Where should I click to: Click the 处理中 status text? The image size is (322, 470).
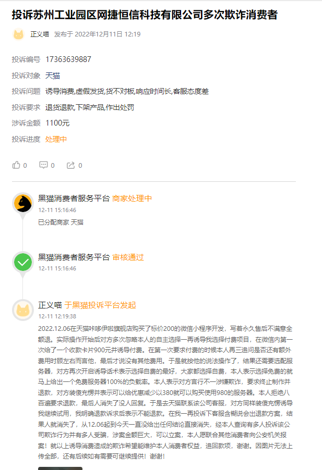pos(55,141)
